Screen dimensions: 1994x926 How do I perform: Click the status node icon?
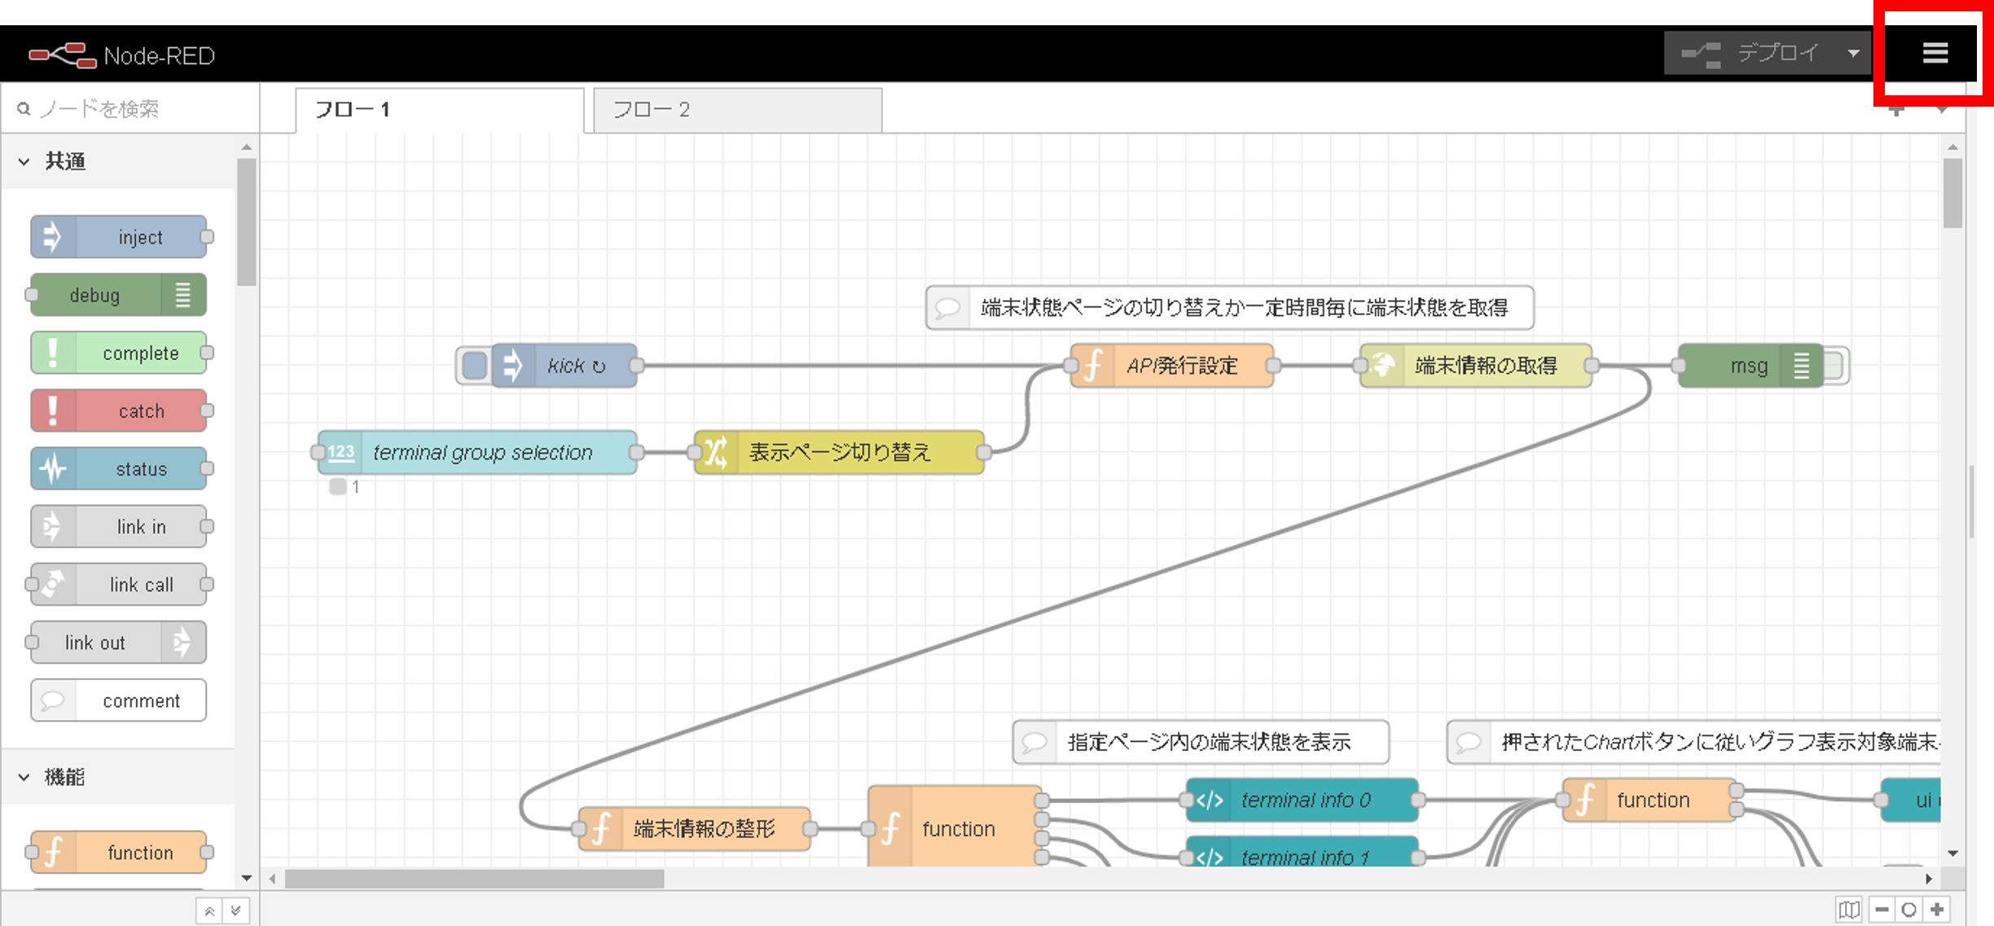pyautogui.click(x=51, y=469)
